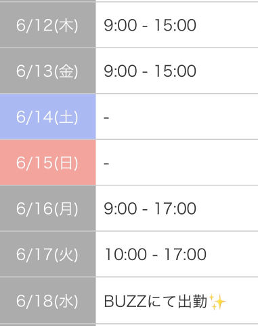Click the 9:00 - 15:00 shift on Thursday
Viewport: 258px width, 326px height.
tap(150, 25)
